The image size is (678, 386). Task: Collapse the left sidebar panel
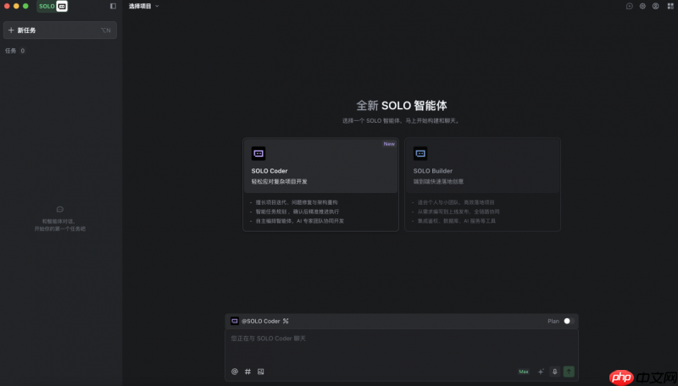coord(113,6)
